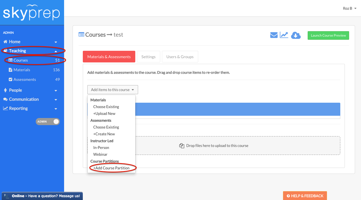Open the course analytics chart icon

[284, 35]
